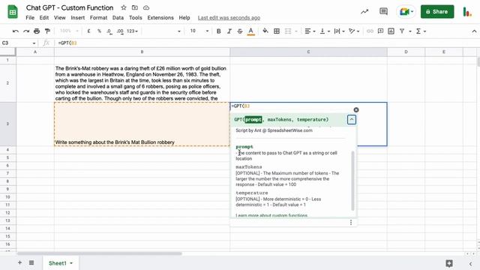The height and width of the screenshot is (270, 480).
Task: Create a filter icon
Action: [402, 31]
